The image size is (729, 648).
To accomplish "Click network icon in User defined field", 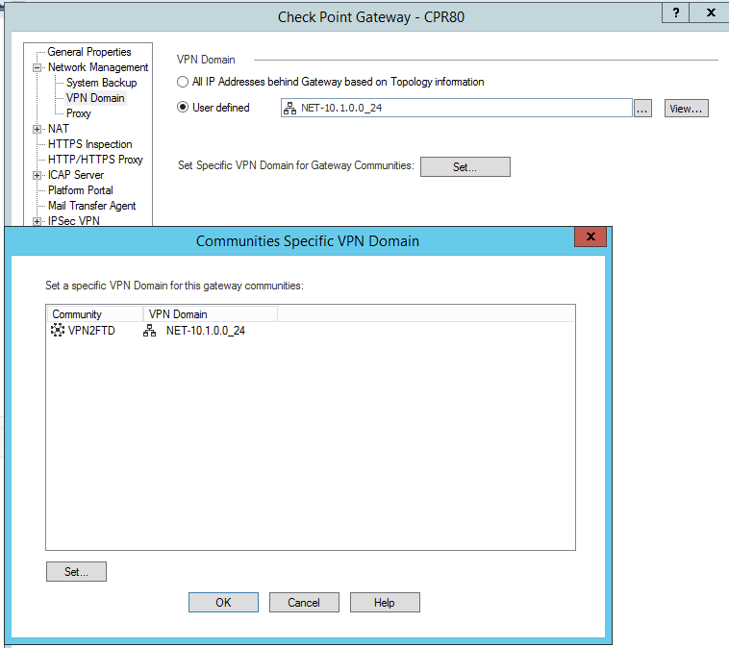I will click(x=289, y=109).
